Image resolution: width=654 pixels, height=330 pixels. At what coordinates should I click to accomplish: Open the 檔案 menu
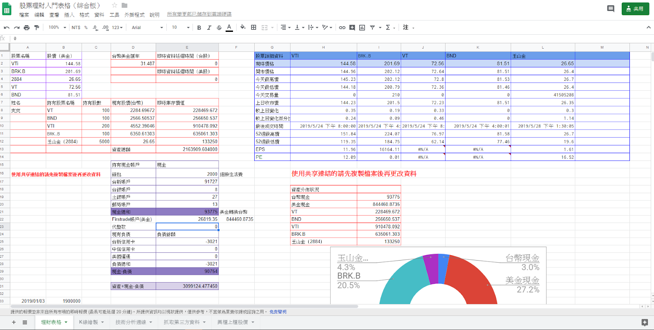click(x=24, y=15)
